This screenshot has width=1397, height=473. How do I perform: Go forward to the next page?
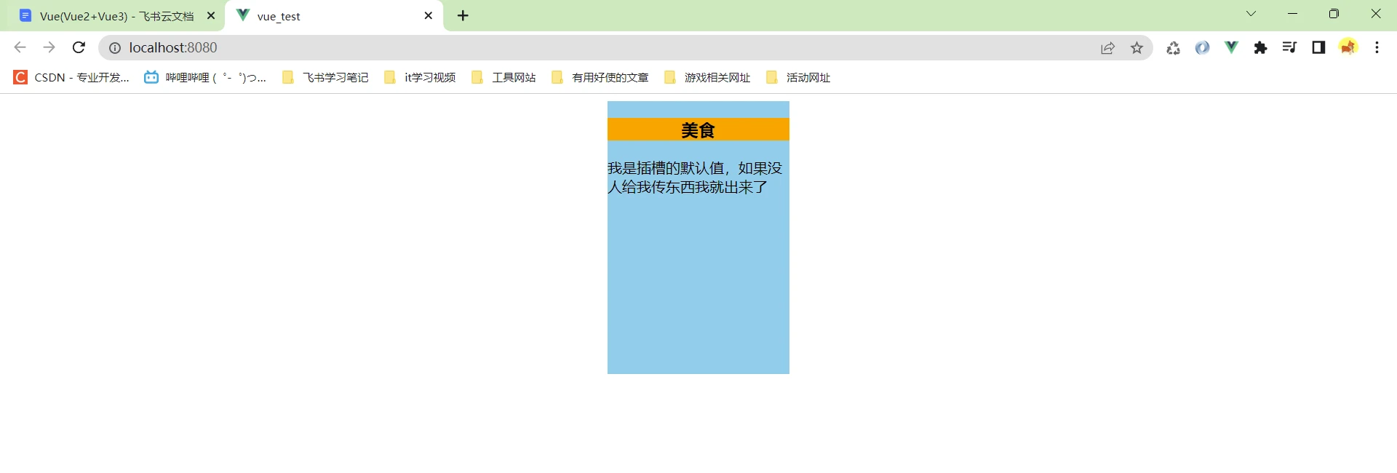pos(49,48)
